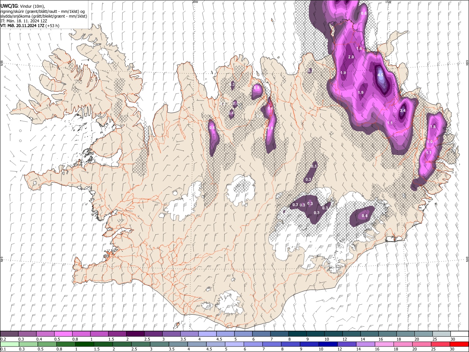Pick the light violet rain swatch between 14 and 16
The width and height of the screenshot is (469, 352).
[366, 344]
